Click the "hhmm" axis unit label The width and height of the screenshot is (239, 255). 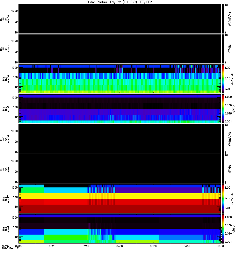click(5, 246)
